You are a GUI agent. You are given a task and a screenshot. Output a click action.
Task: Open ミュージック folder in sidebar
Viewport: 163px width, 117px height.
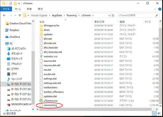click(14, 79)
